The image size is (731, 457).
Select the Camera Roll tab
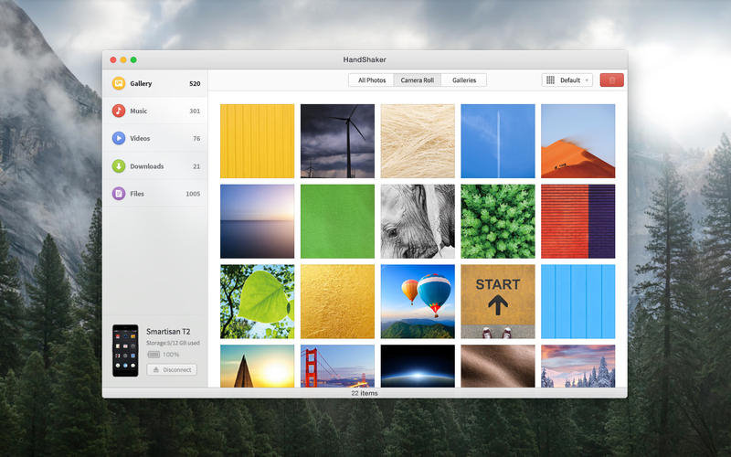pos(417,80)
